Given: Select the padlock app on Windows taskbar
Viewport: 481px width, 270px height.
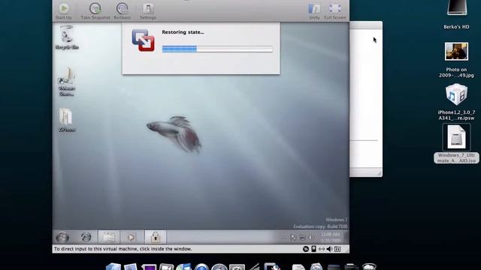Looking at the screenshot, I should 156,237.
